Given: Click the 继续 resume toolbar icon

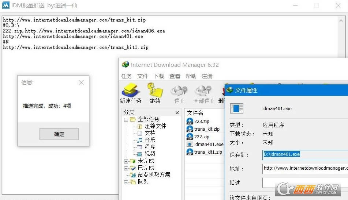Looking at the screenshot, I should coord(155,90).
